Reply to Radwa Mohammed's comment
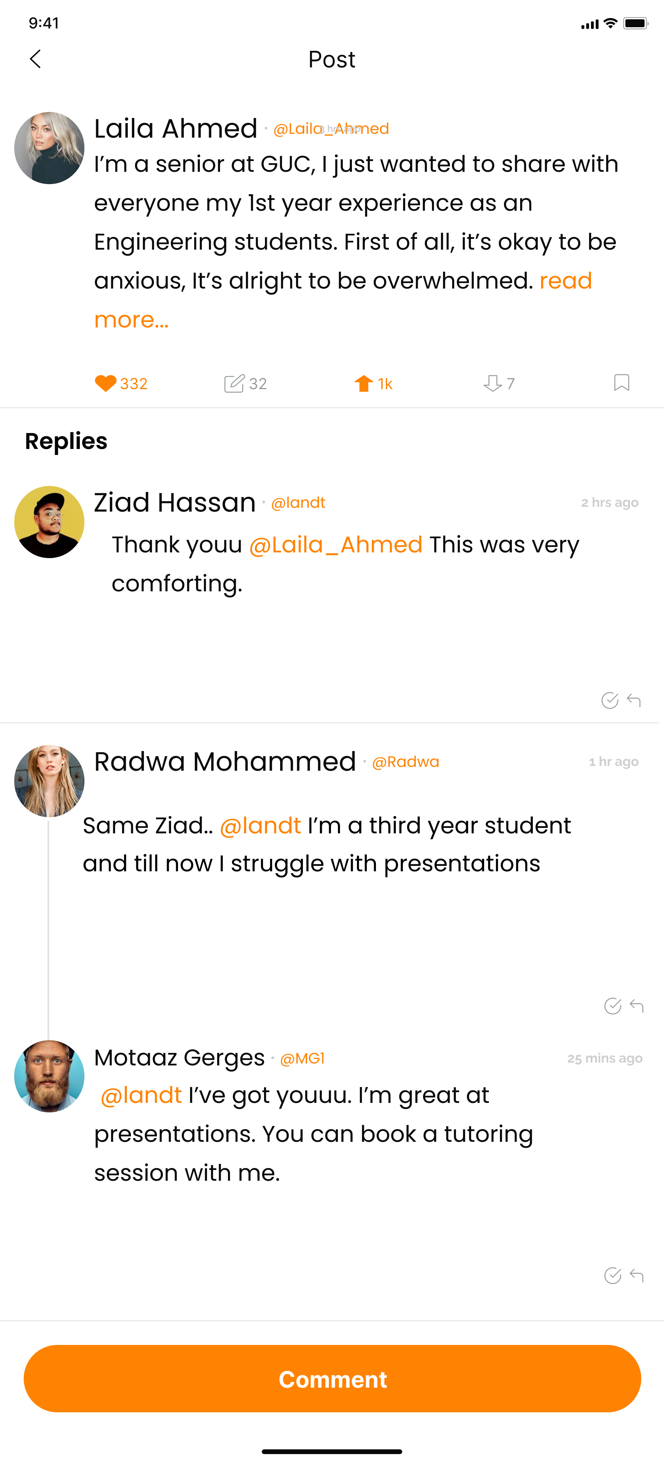 [x=637, y=1006]
